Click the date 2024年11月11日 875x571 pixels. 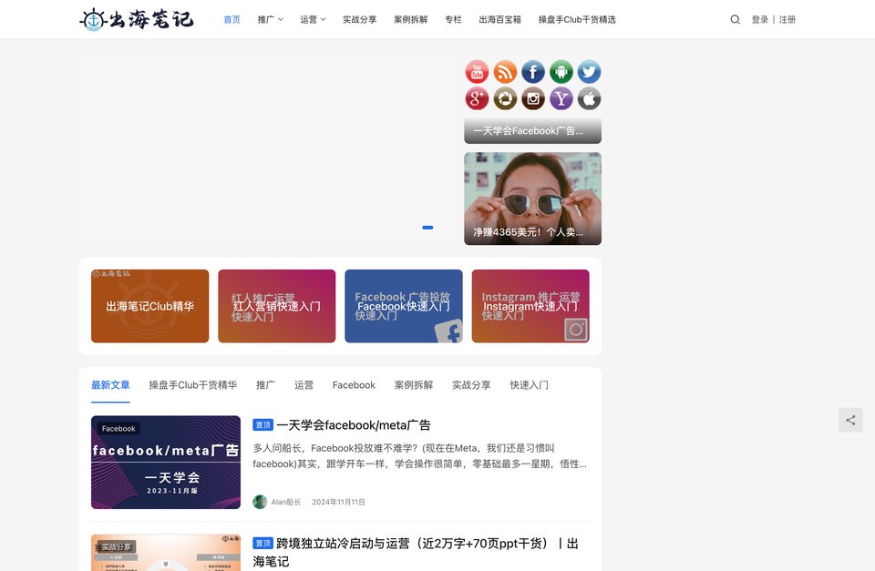tap(338, 502)
